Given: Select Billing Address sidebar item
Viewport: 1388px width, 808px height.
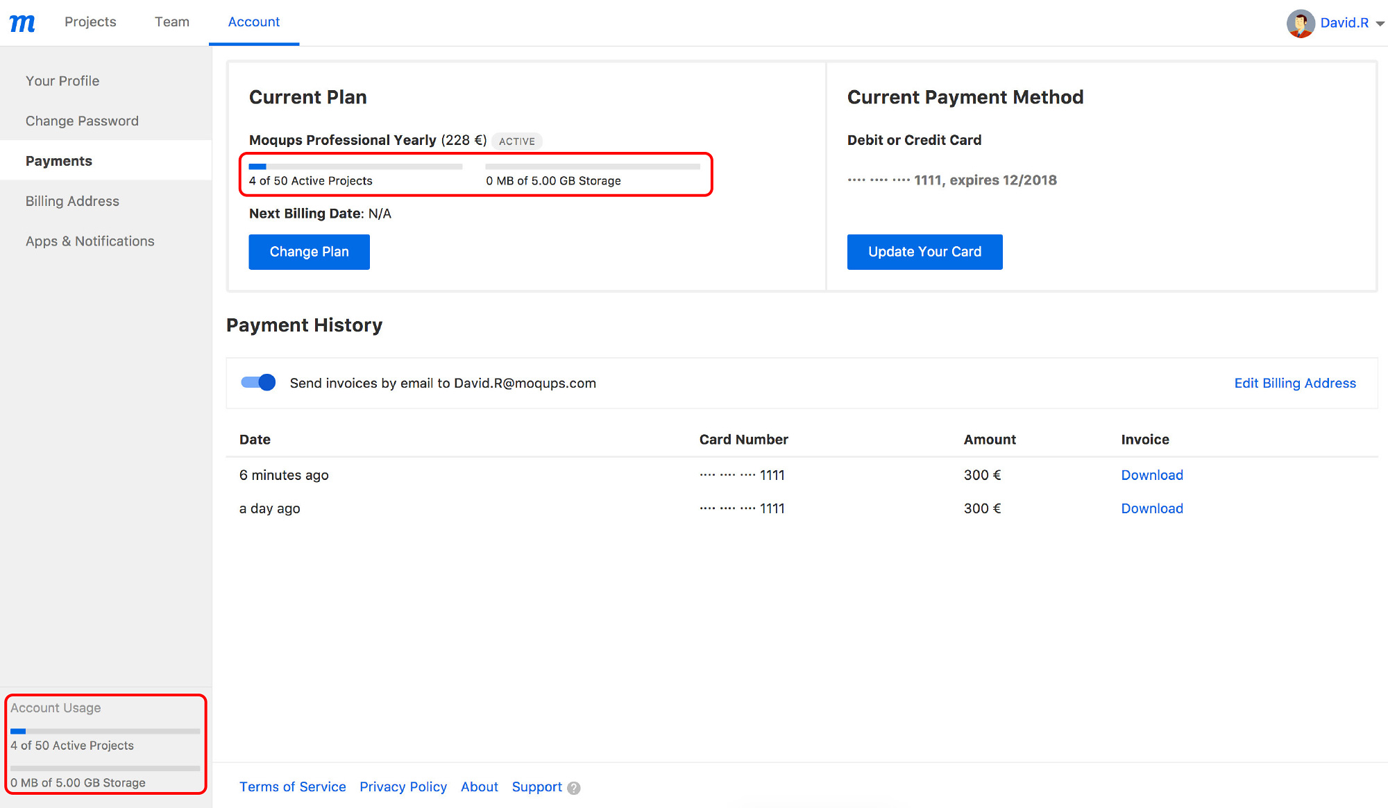Looking at the screenshot, I should pos(72,201).
